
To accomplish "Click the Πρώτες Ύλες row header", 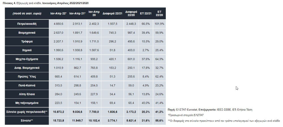I will [x=27, y=77].
